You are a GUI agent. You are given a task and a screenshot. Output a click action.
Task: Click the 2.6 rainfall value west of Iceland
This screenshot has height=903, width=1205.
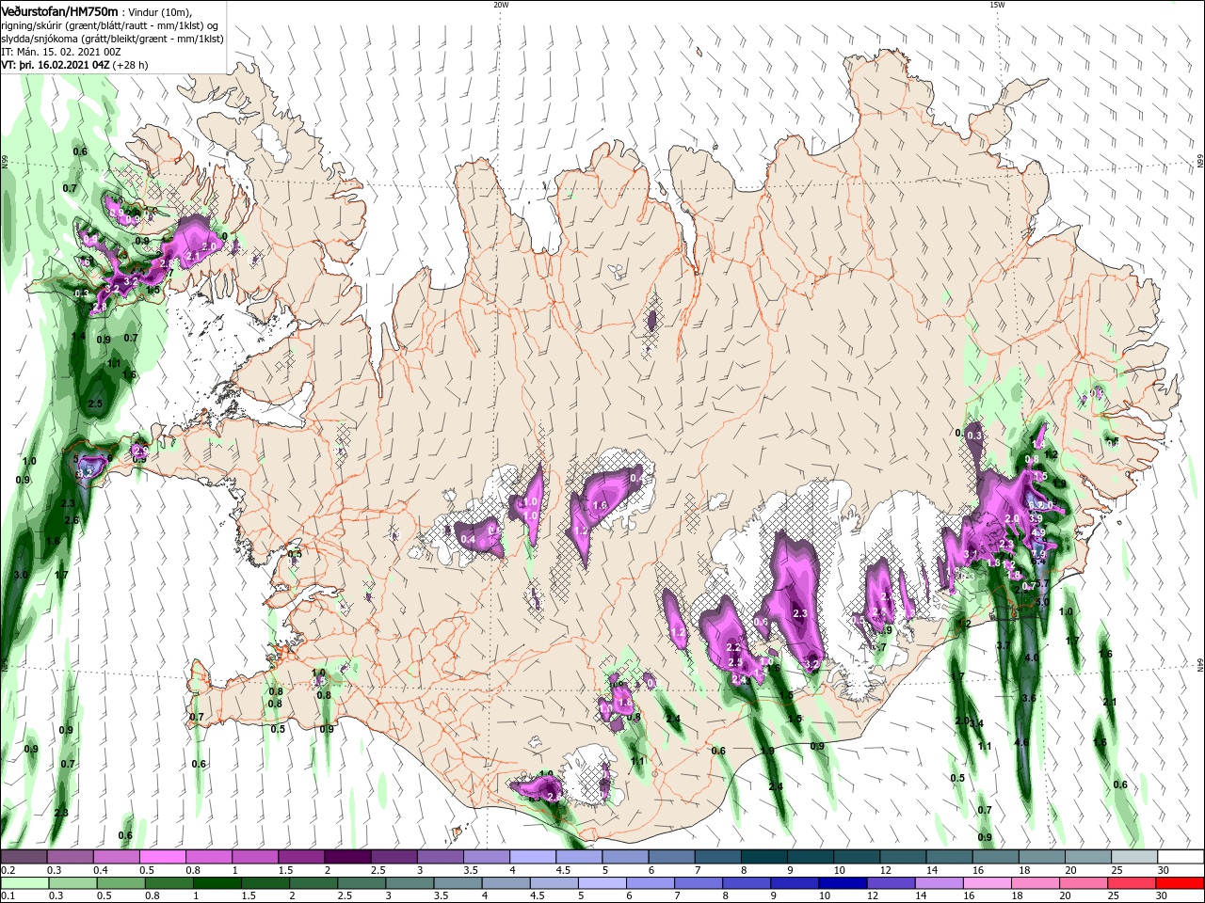[x=71, y=520]
